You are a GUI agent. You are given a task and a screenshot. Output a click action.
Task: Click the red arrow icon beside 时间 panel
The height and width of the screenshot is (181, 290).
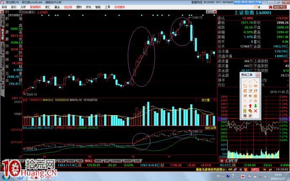pyautogui.click(x=2, y=12)
